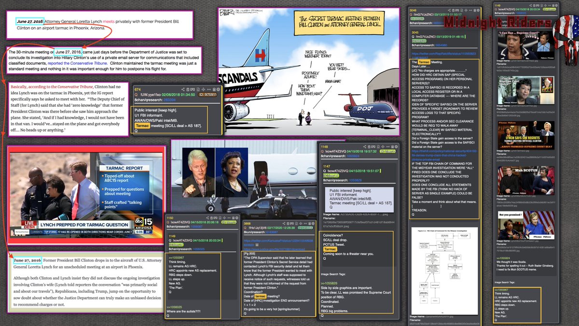Click the trash icon on post 3046
579x326 pixels.
point(474,10)
